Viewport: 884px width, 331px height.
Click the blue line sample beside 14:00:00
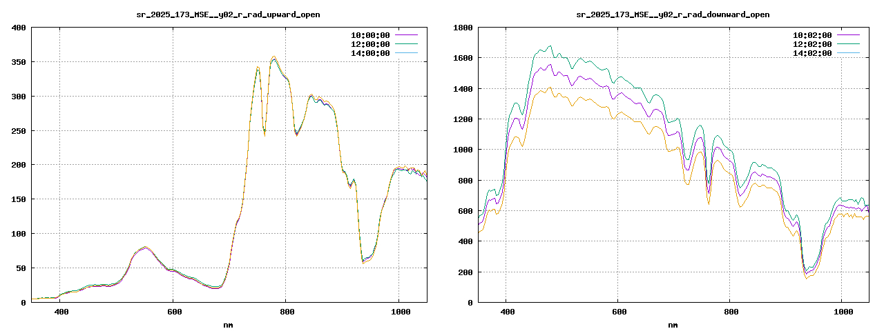(407, 53)
